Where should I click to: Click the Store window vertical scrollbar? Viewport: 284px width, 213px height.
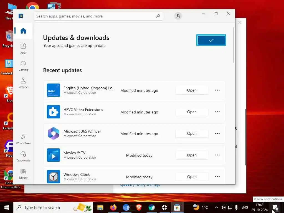(x=234, y=45)
